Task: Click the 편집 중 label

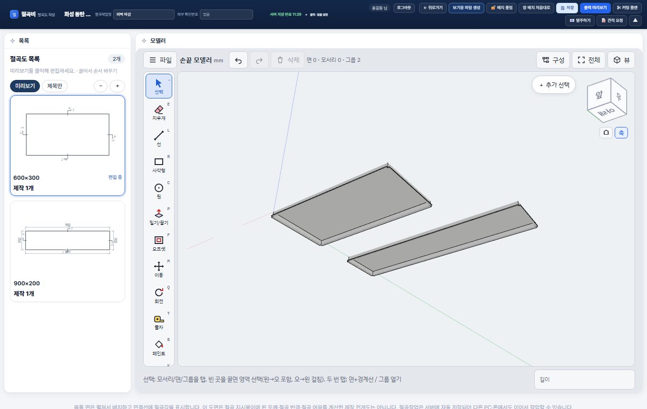Action: [115, 177]
